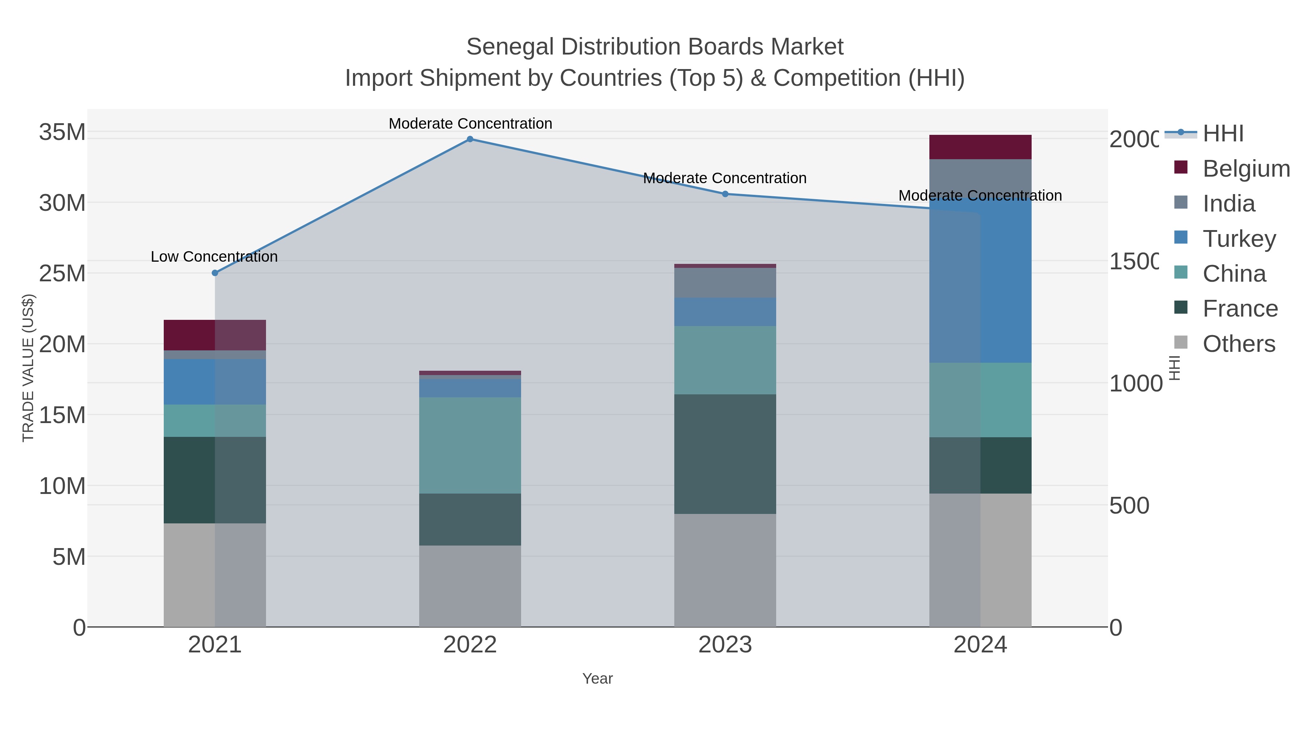Viewport: 1310px width, 736px height.
Task: Click the 2022 x-axis label
Action: (470, 645)
